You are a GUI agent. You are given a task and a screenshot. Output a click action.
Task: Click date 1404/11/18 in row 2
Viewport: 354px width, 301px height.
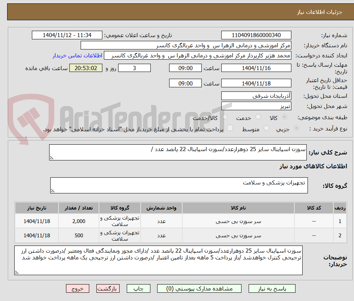point(37,235)
